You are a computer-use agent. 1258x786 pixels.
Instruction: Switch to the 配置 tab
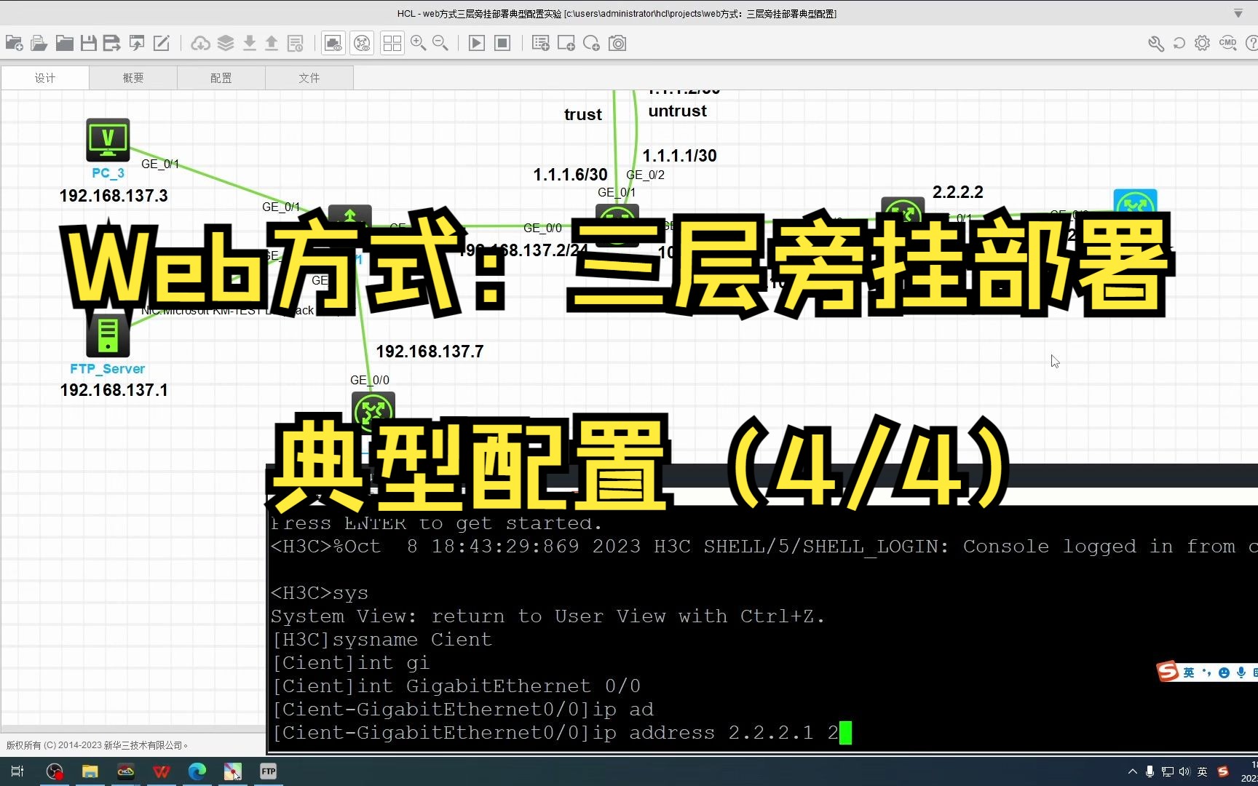coord(221,77)
